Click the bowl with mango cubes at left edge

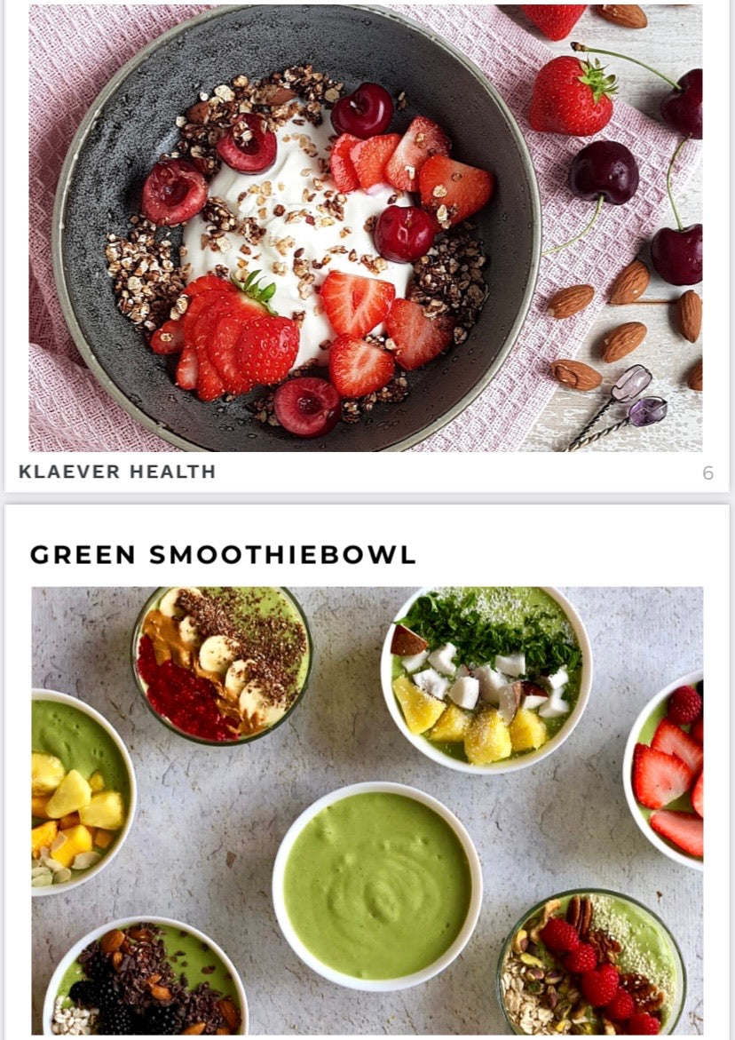pyautogui.click(x=83, y=792)
